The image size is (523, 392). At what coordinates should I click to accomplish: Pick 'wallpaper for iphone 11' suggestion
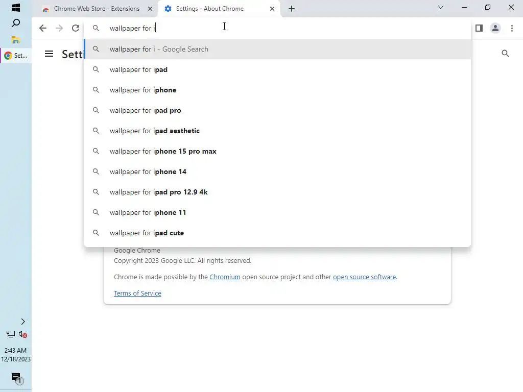click(x=277, y=213)
